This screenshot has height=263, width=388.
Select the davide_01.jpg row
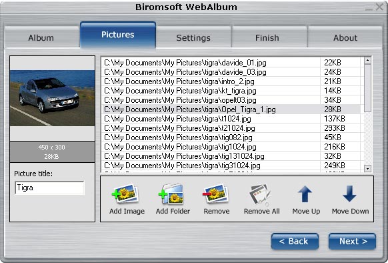pos(231,63)
